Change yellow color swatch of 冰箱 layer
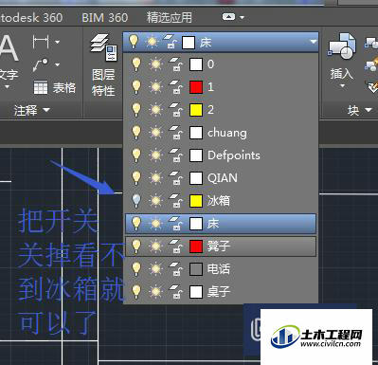 tap(196, 201)
